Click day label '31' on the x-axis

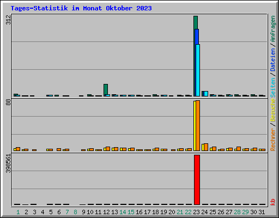tap(262, 212)
